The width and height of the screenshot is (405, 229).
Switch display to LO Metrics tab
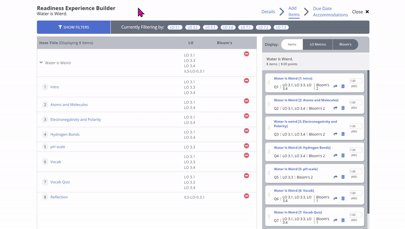coord(318,45)
